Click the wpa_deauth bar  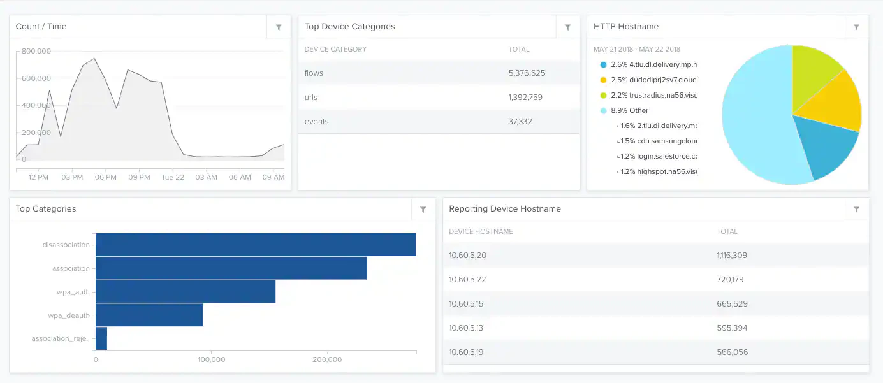pos(149,315)
